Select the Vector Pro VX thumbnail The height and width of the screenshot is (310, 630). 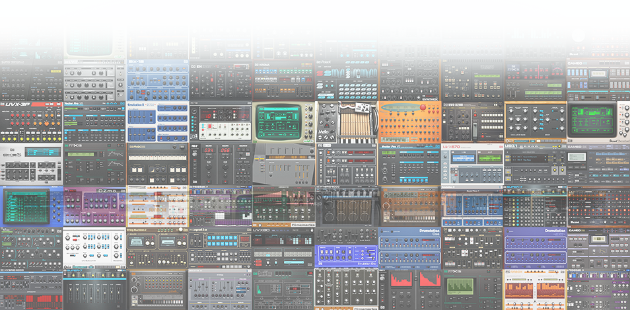coord(94,122)
